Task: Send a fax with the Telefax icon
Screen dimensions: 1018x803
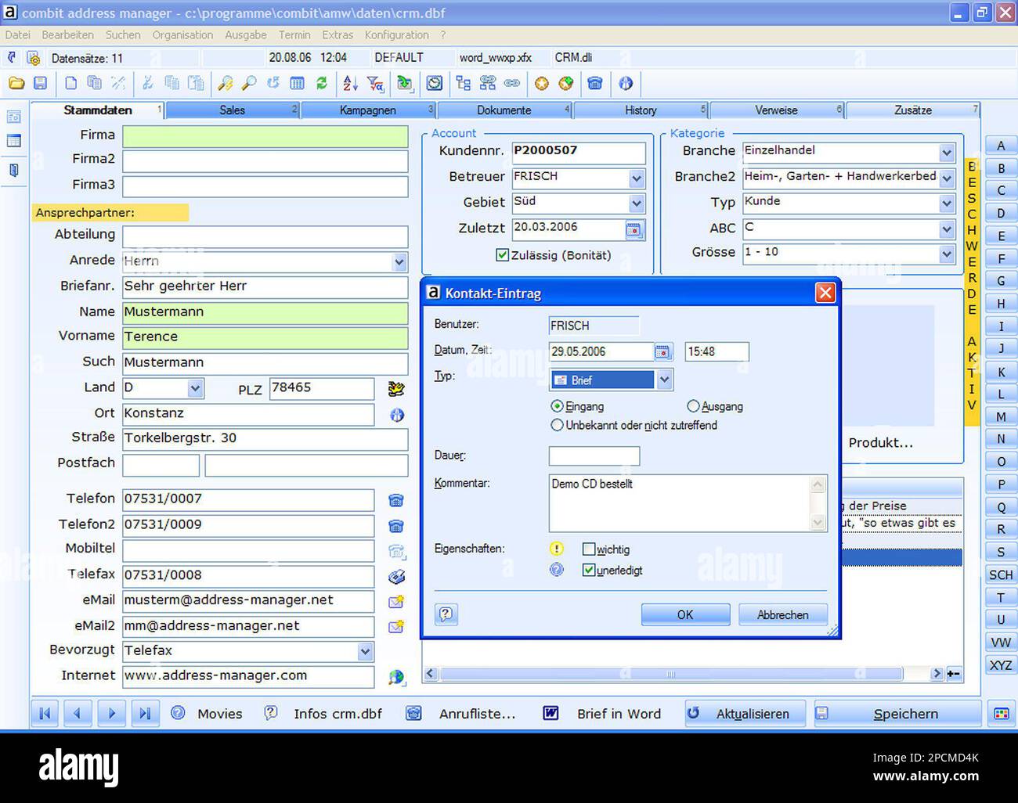Action: pos(397,577)
